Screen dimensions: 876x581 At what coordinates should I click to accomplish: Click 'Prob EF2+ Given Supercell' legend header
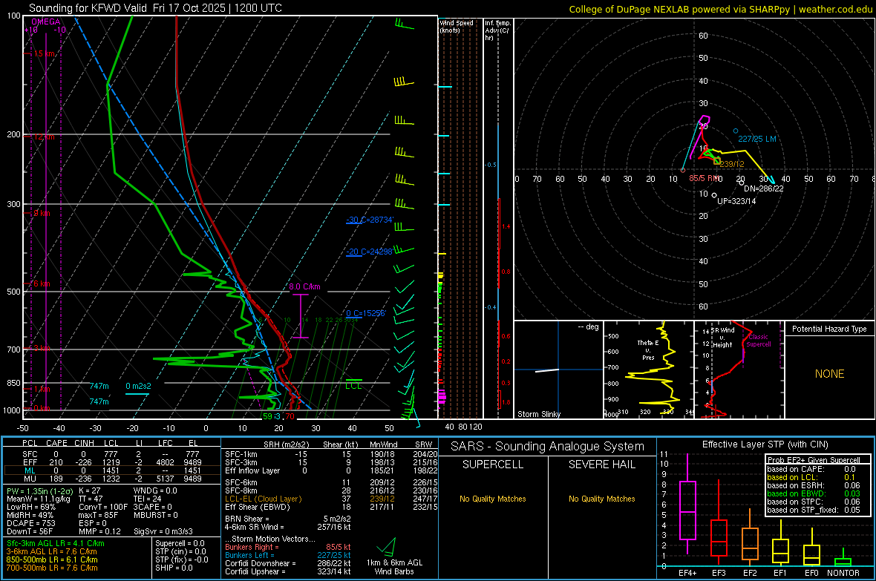[814, 460]
